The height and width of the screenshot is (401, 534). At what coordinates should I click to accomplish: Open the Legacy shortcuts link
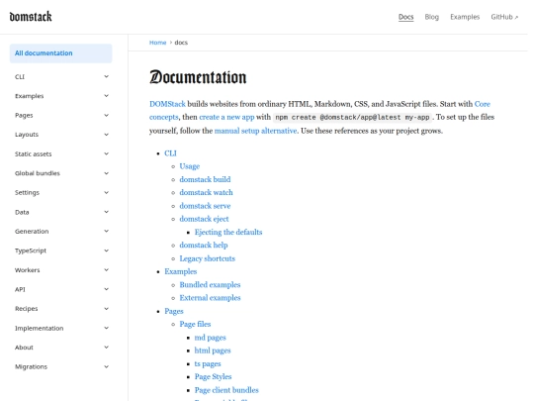coord(207,258)
